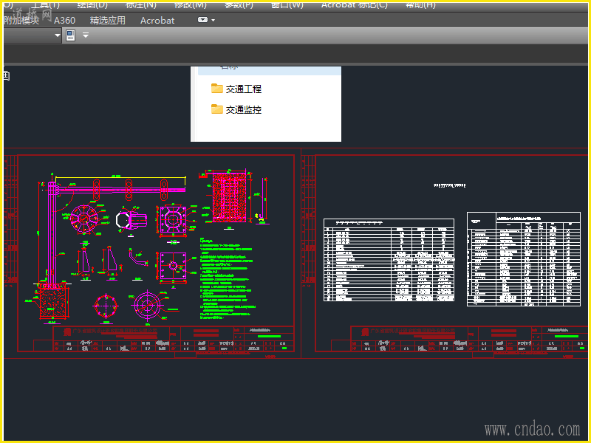Open the 附加模块 ribbon tab

[x=21, y=21]
